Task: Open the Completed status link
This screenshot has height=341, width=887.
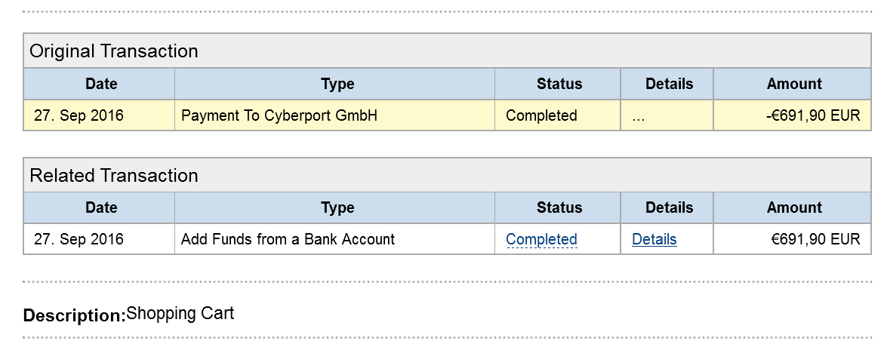Action: pyautogui.click(x=541, y=239)
